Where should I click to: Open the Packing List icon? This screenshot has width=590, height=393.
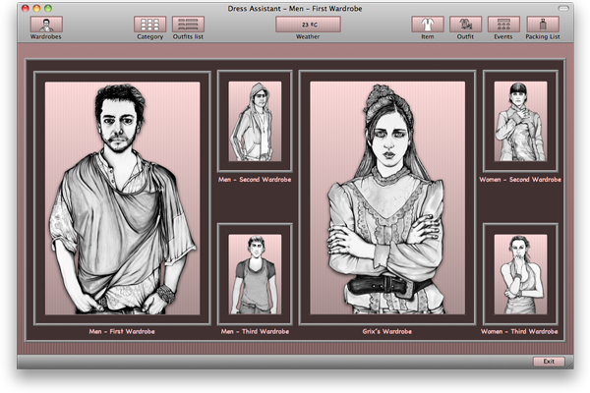(x=543, y=25)
